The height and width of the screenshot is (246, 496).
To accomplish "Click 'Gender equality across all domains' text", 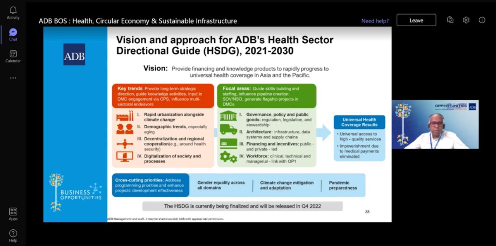I will point(221,185).
